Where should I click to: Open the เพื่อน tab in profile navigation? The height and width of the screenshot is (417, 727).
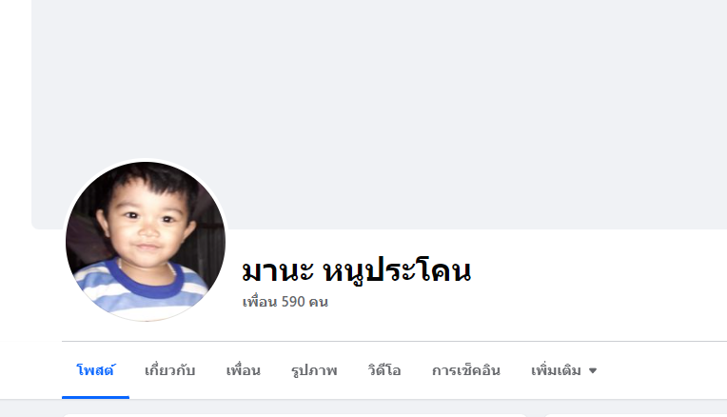(x=243, y=370)
